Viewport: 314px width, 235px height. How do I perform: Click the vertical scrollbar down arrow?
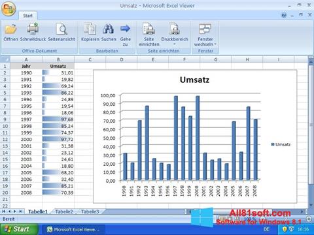coord(311,205)
